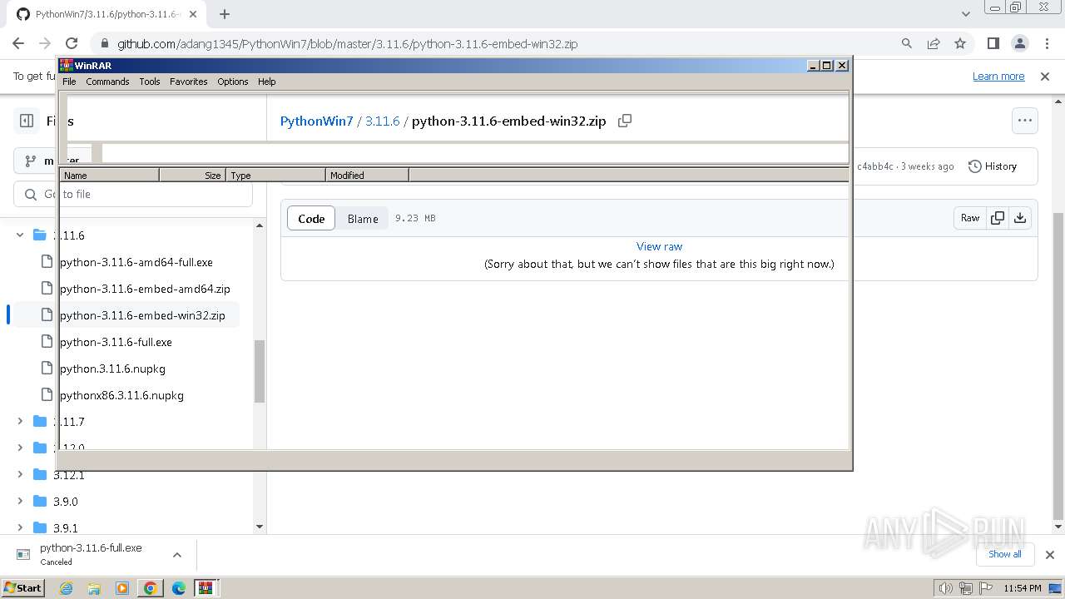Viewport: 1065px width, 599px height.
Task: Select python-3.11.6-amd64-full.exe file
Action: 136,262
